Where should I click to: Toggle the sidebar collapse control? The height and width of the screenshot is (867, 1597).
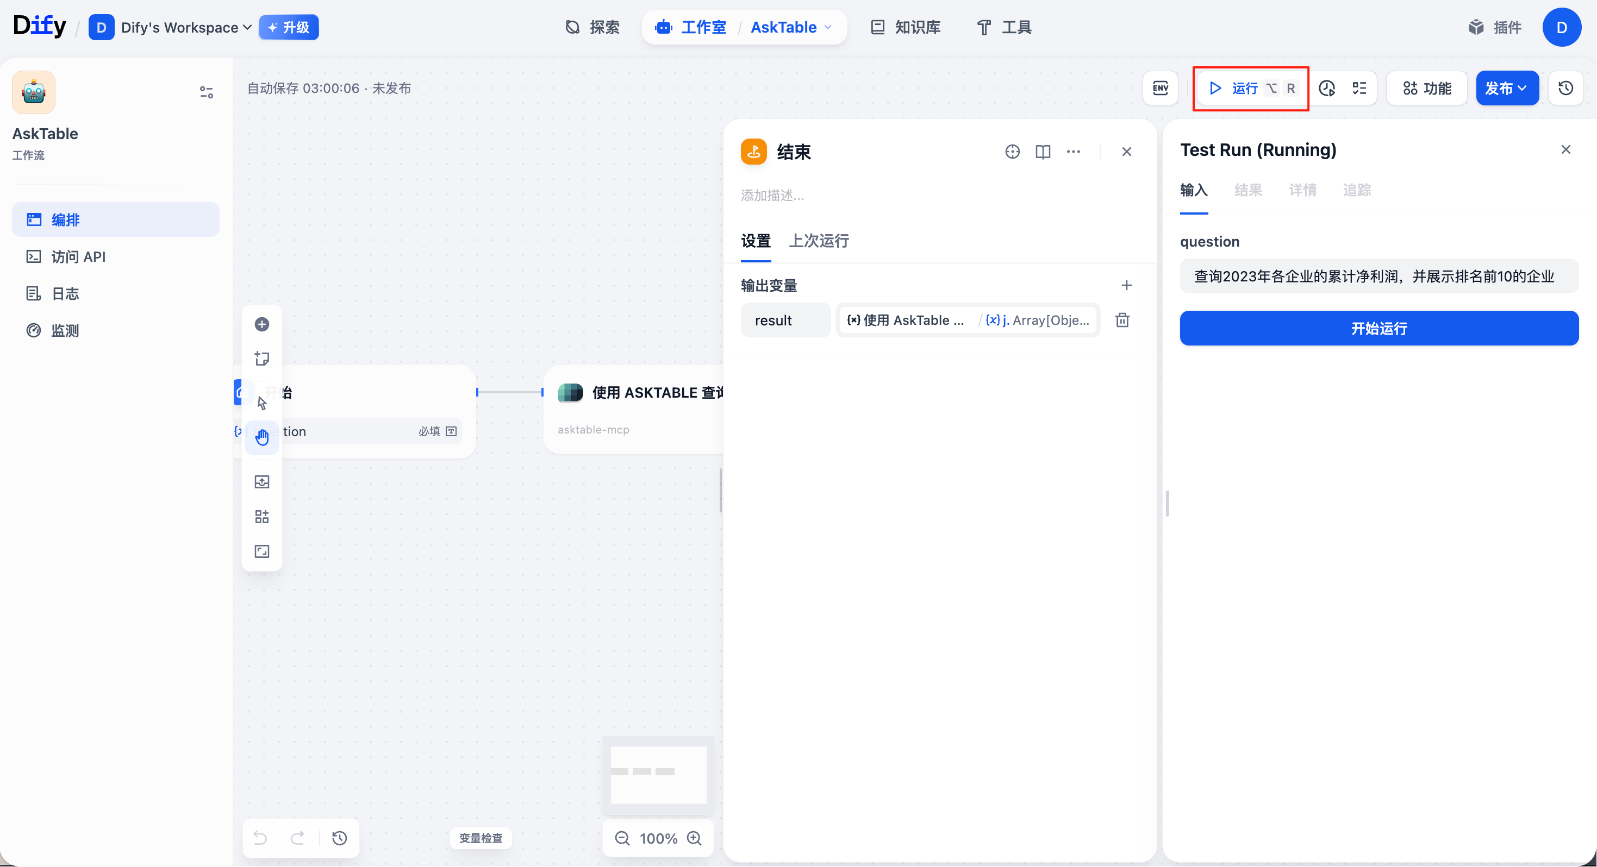point(207,92)
